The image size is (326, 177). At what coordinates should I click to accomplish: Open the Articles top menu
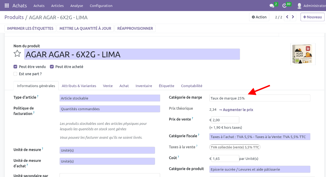57,6
